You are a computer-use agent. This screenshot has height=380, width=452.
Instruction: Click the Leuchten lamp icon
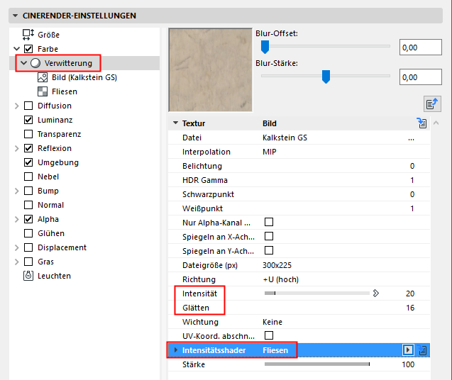pyautogui.click(x=28, y=276)
